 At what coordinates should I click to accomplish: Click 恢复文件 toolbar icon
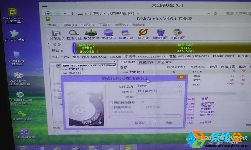[x=91, y=35]
